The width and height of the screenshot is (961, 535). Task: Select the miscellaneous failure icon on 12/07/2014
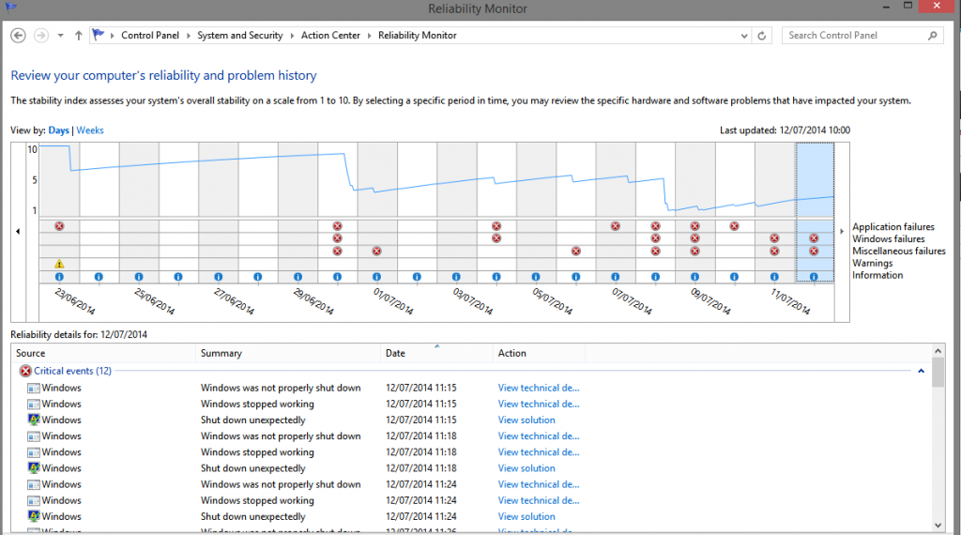click(x=814, y=251)
